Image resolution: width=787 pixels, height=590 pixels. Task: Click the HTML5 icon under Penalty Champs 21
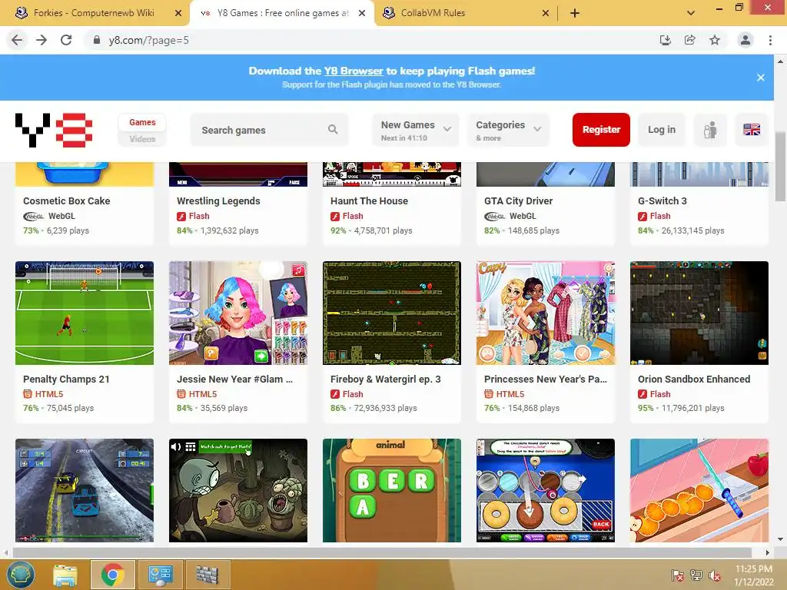(28, 394)
